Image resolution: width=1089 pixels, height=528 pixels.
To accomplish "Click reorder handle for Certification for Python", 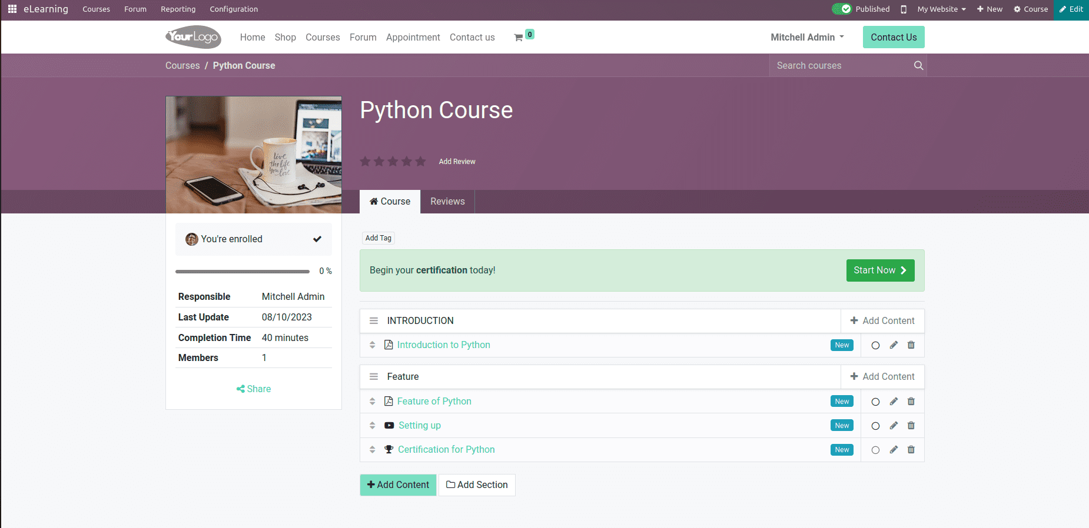I will tap(372, 450).
